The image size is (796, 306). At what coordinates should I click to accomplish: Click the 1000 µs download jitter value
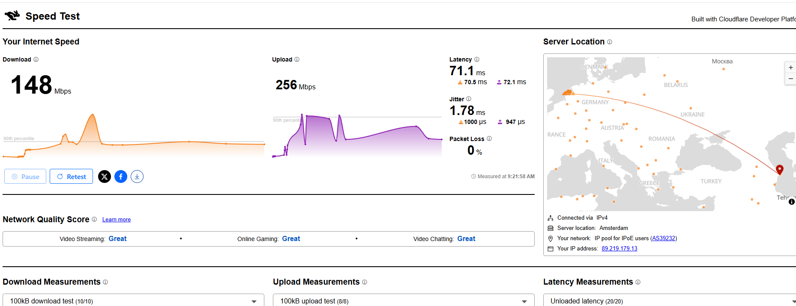point(473,122)
